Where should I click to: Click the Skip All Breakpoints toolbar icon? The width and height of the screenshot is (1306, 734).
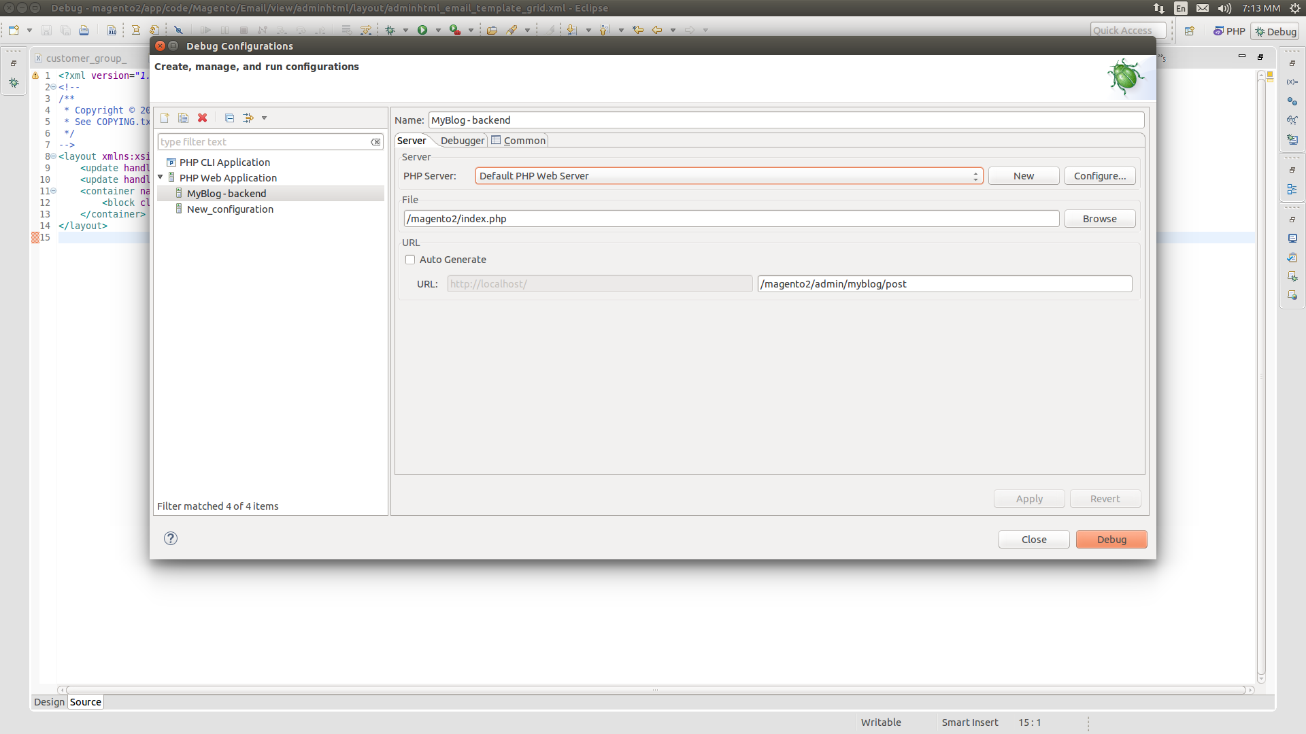tap(178, 30)
